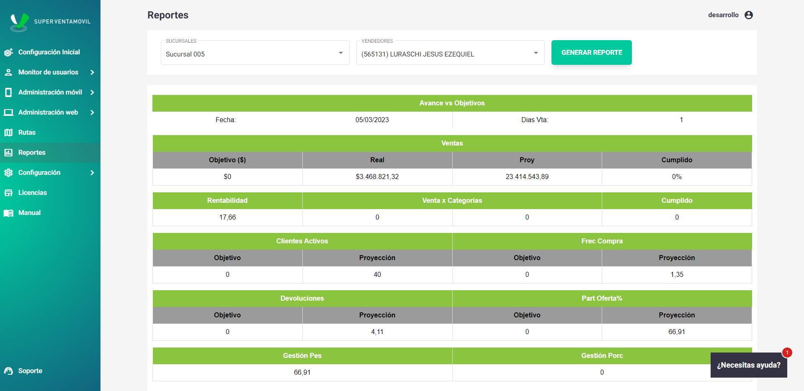Click the Objetivo ($) column header
Viewport: 804px width, 391px height.
227,160
